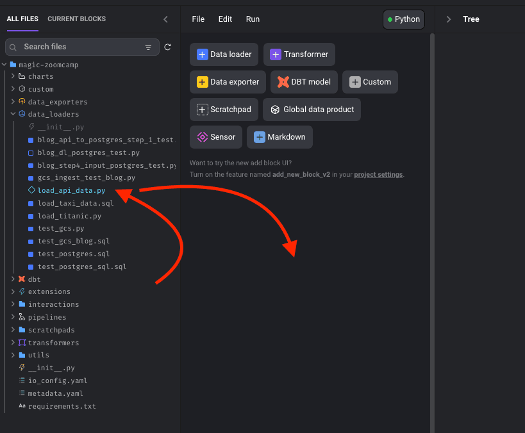Screen dimensions: 525x433
Task: Add a Data exporter block
Action: pos(228,82)
